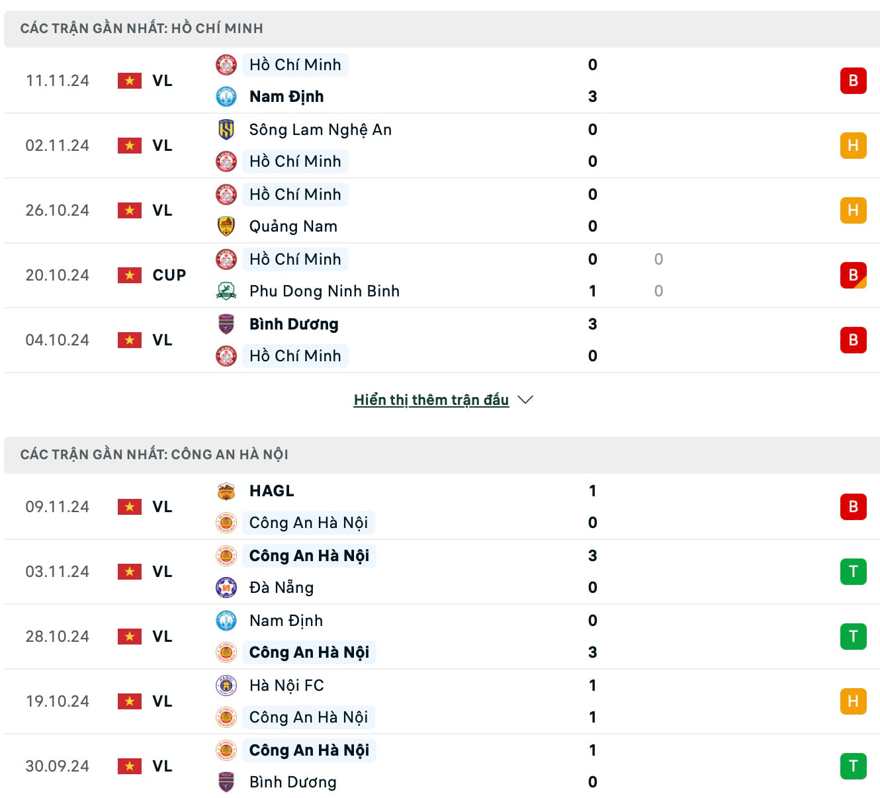Click the HAGL club logo
The image size is (880, 798).
(226, 491)
